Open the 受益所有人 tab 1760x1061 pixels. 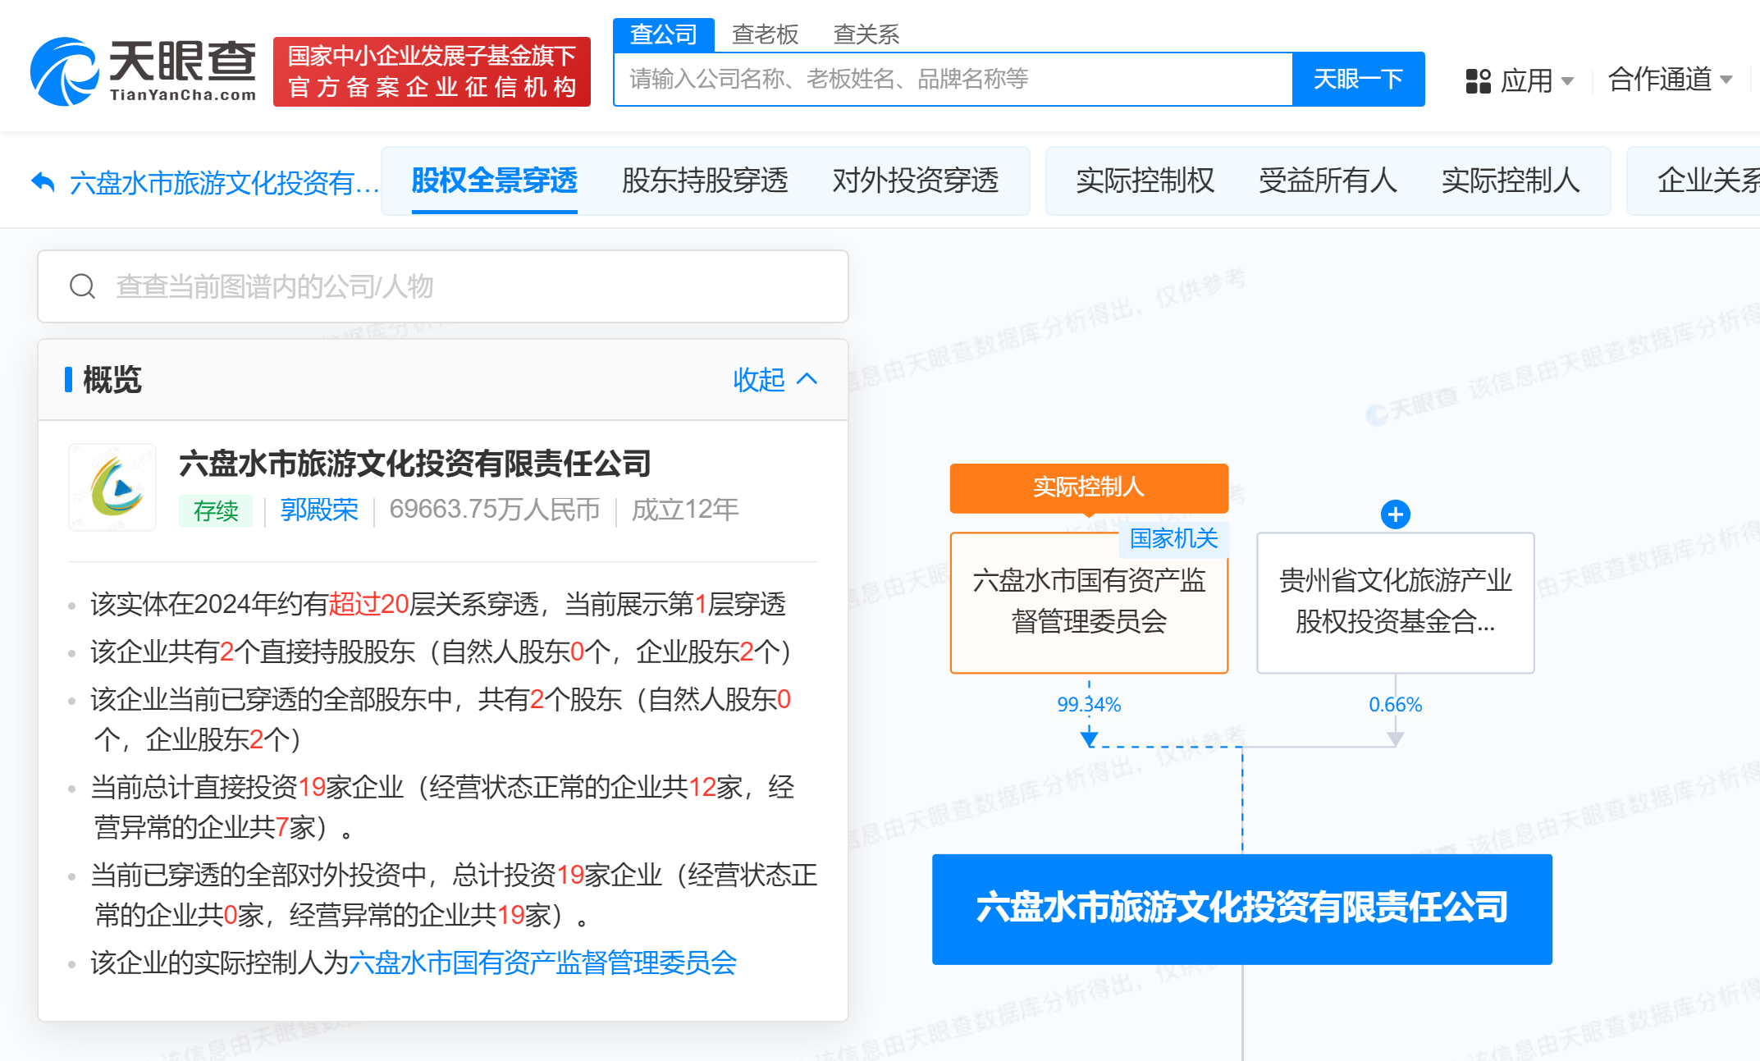point(1328,181)
